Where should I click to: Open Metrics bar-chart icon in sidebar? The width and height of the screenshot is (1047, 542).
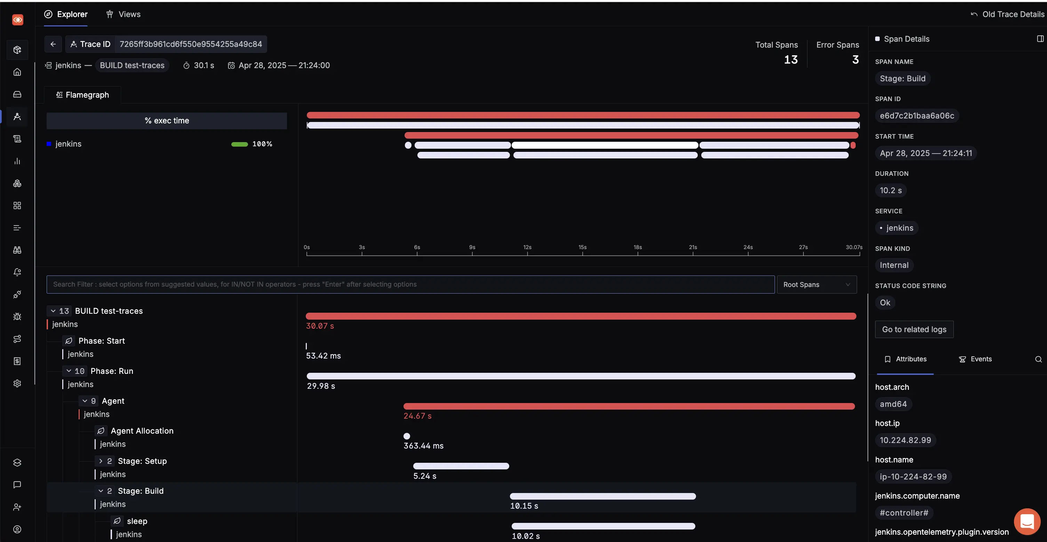(x=17, y=161)
